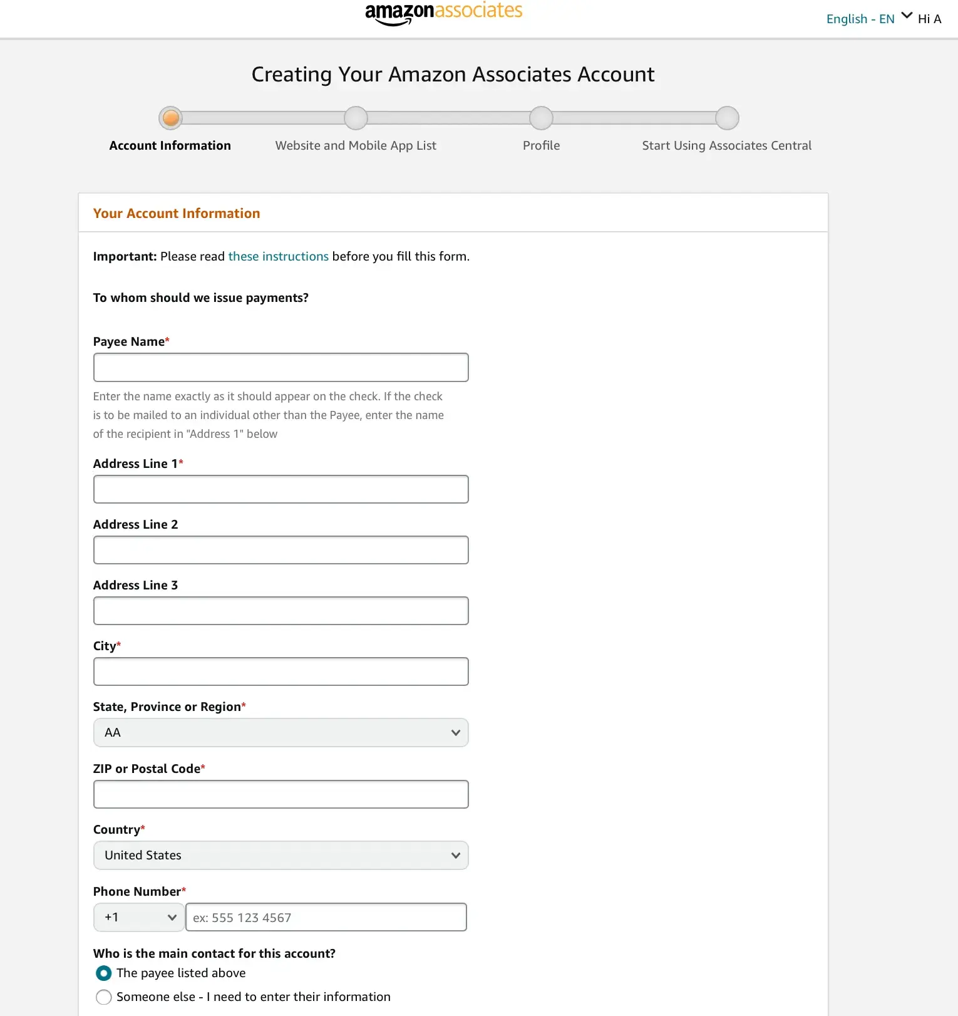Click 'To whom should we issue payments?' text

coord(201,298)
